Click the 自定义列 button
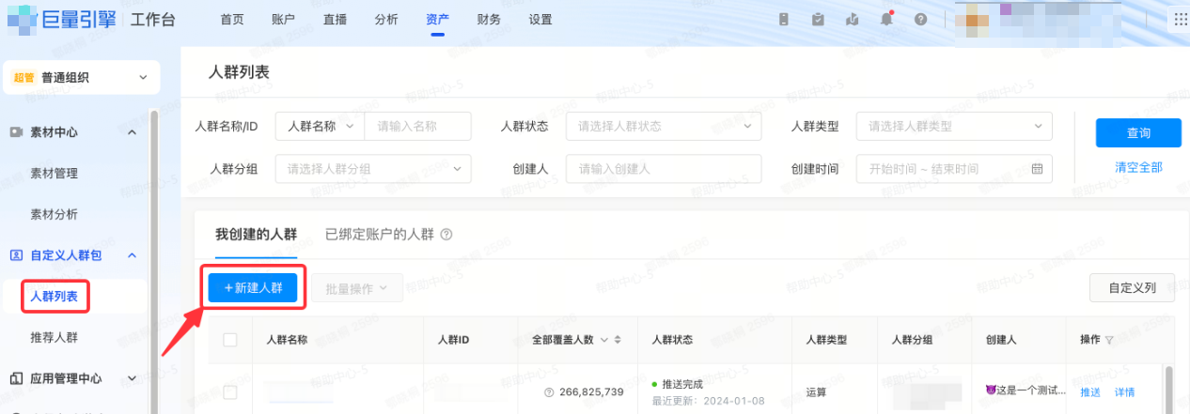The width and height of the screenshot is (1190, 414). (x=1132, y=287)
